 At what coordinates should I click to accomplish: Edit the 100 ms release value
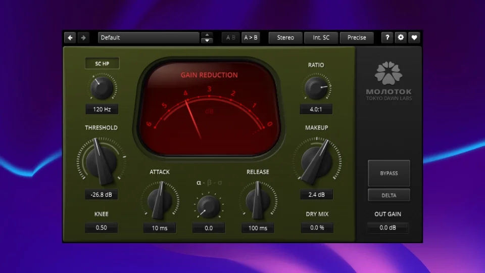(x=258, y=228)
